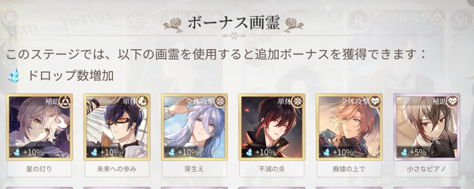
Task: Select the 不滅の炎 character portrait
Action: pyautogui.click(x=271, y=127)
